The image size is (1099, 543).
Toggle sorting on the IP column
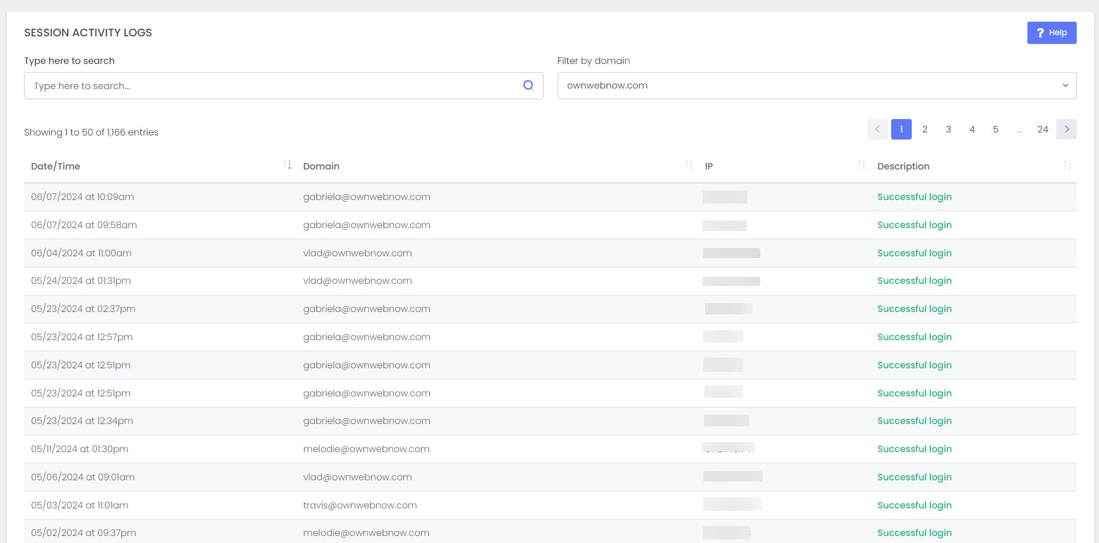coord(861,165)
